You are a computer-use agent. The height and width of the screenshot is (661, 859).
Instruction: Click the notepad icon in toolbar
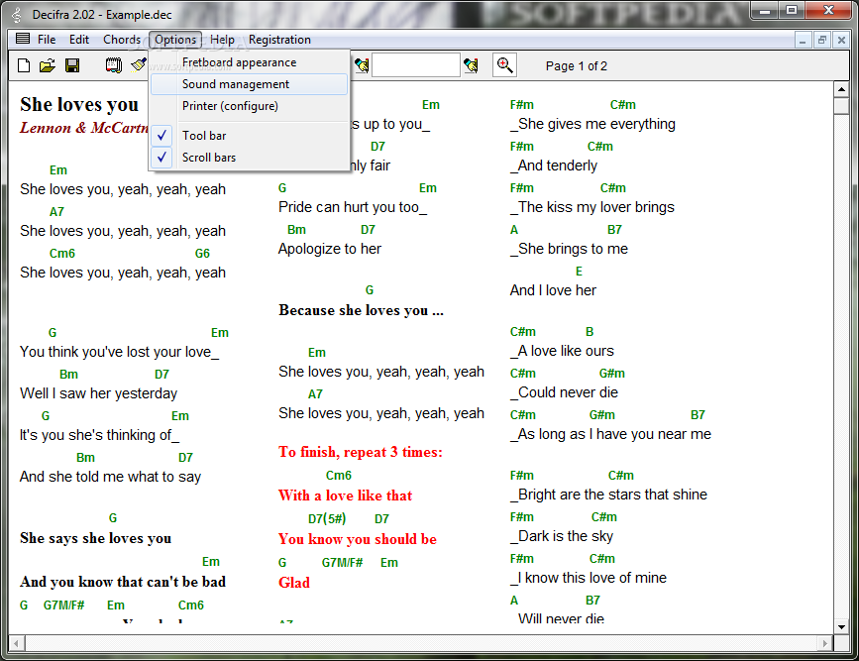(x=113, y=65)
